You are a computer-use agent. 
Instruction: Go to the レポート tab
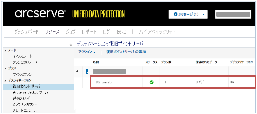(x=89, y=32)
